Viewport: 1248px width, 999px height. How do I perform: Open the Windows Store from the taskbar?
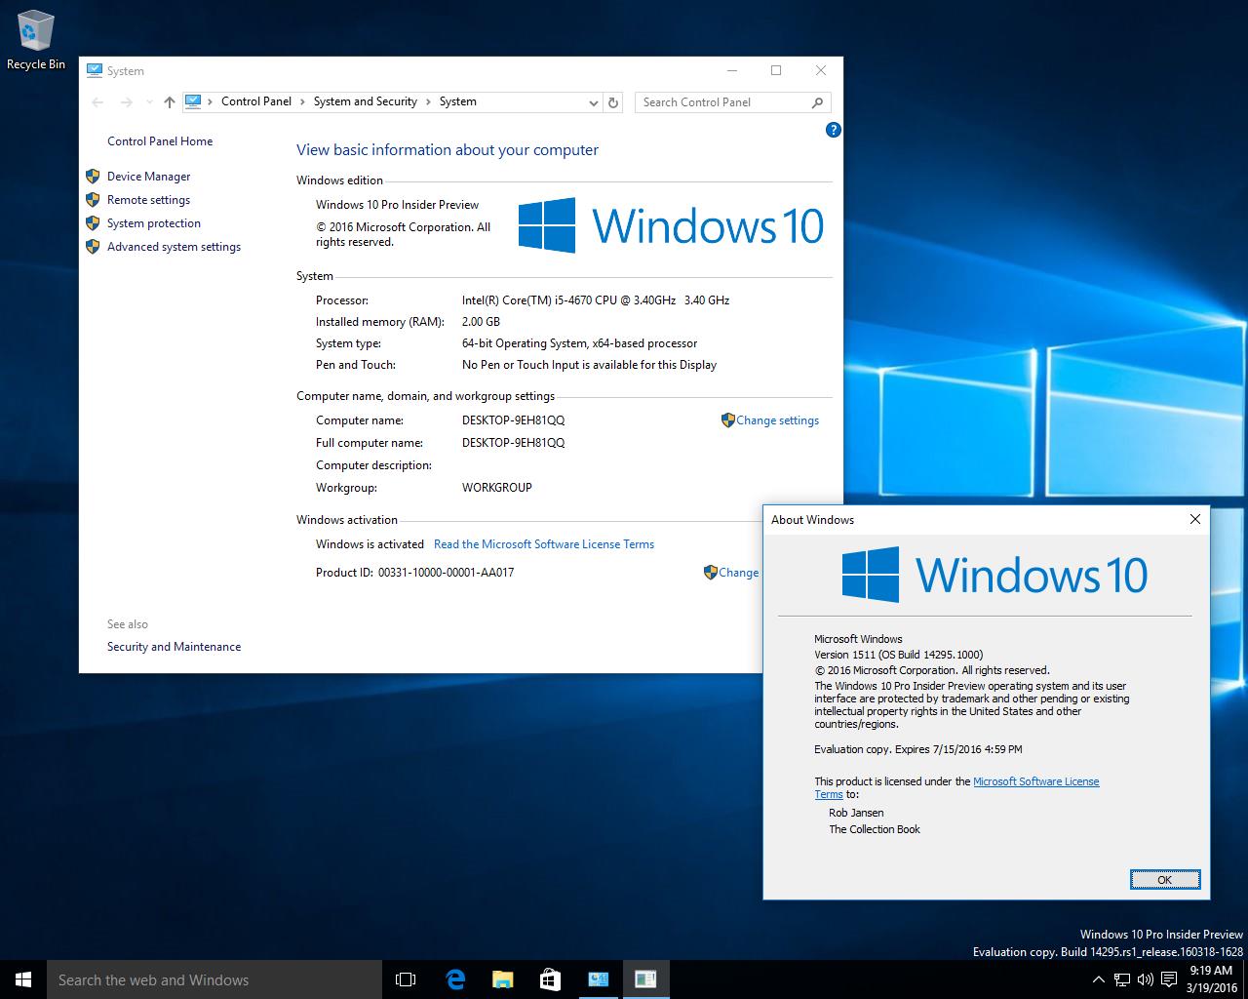click(550, 979)
